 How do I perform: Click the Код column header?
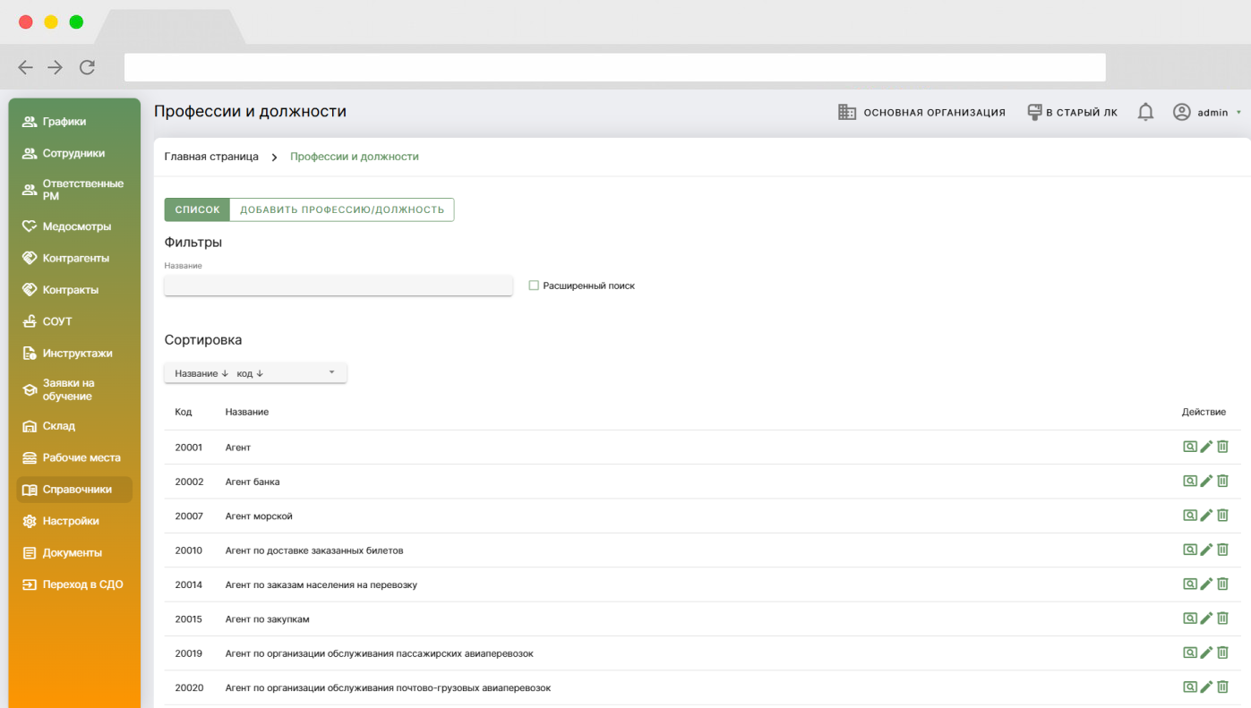184,412
